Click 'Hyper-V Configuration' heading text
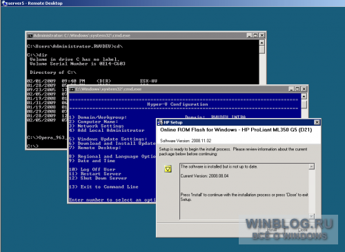The image size is (345, 252). coord(177,104)
